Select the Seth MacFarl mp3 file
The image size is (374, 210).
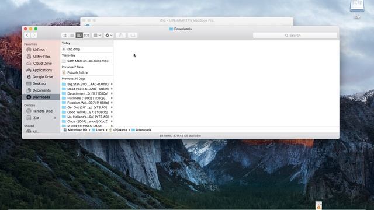click(x=87, y=61)
